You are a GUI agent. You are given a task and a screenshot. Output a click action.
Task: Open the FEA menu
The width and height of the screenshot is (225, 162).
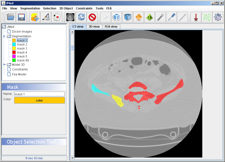pos(109,8)
